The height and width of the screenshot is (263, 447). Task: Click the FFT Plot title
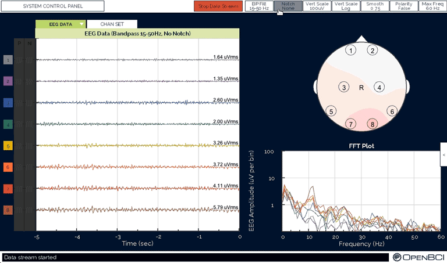361,146
